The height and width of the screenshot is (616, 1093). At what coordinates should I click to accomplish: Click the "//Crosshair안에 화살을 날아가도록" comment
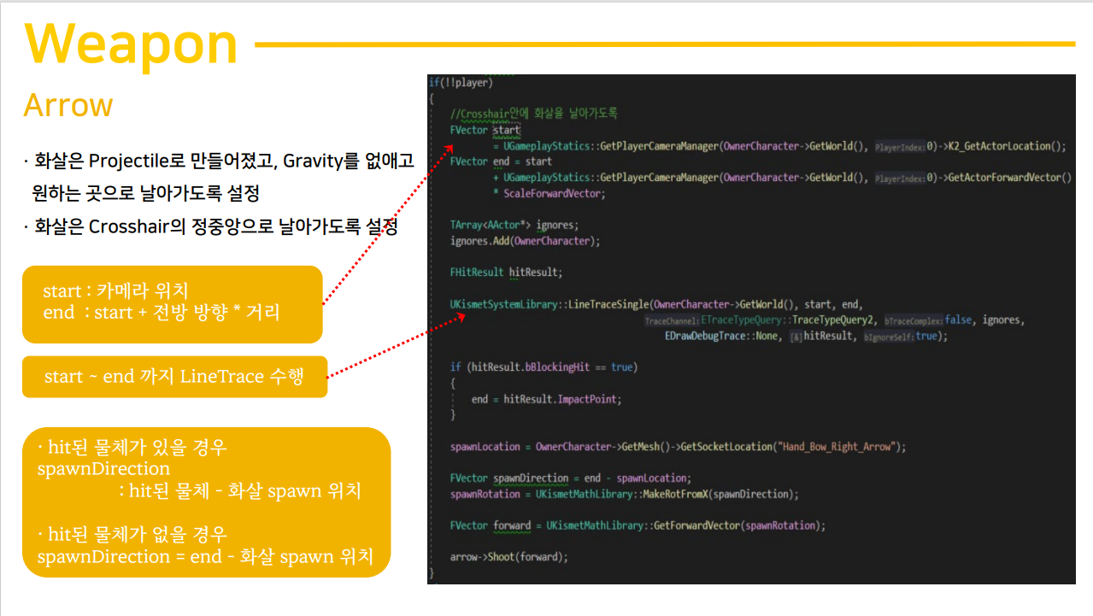pos(533,114)
